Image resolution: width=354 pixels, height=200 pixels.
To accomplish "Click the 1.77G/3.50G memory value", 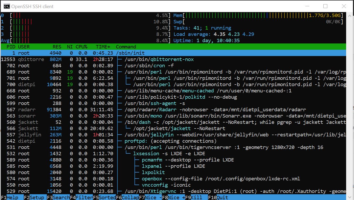I will (x=324, y=15).
